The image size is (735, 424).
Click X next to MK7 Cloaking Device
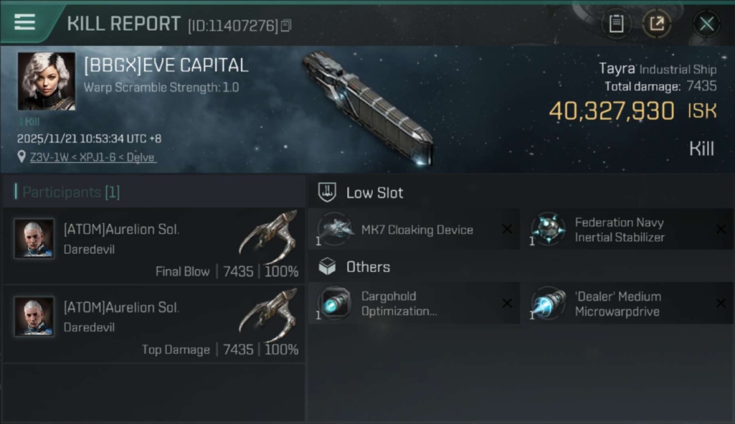(x=507, y=229)
